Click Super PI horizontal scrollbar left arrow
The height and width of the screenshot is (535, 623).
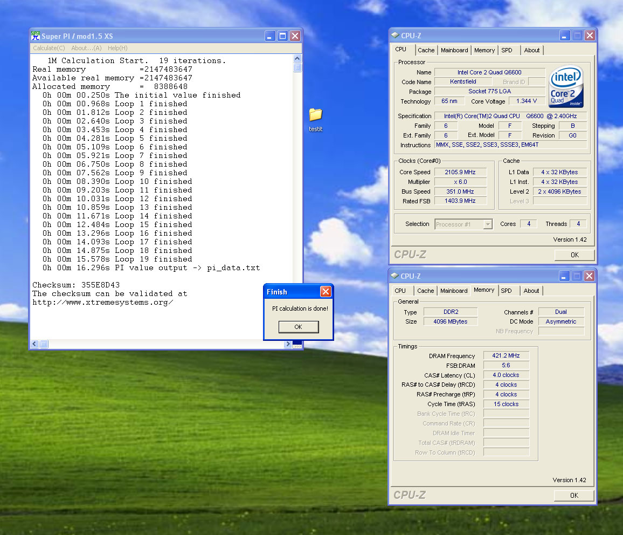[x=34, y=344]
